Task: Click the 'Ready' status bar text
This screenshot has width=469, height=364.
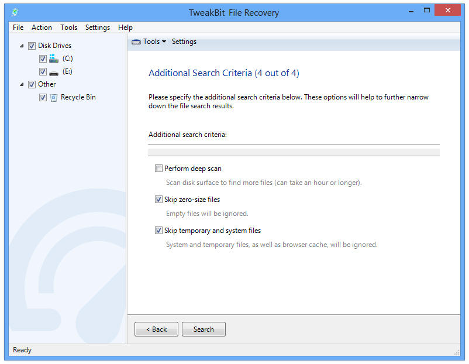Action: click(x=22, y=350)
